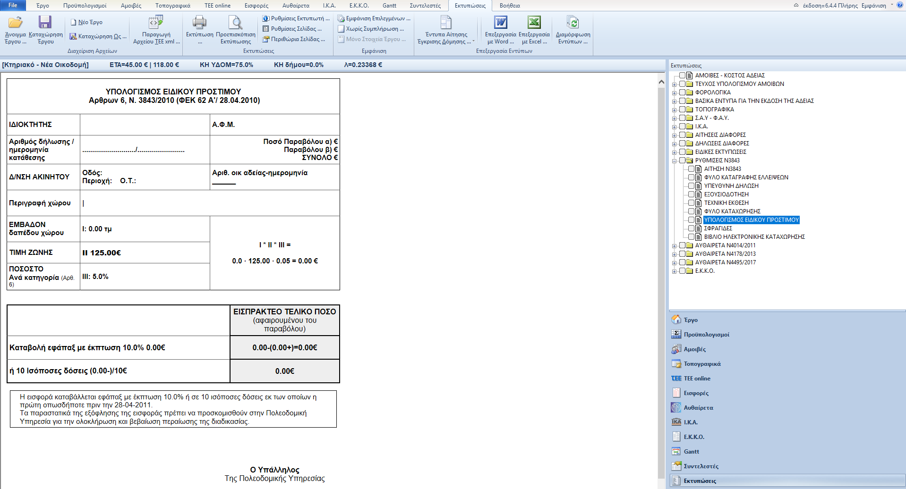
Task: Click the Print printer icon
Action: point(199,22)
